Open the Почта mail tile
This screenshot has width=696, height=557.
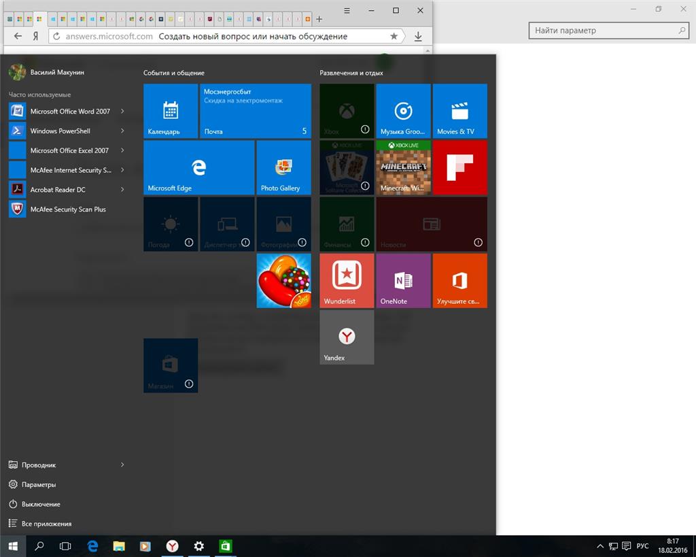coord(256,111)
